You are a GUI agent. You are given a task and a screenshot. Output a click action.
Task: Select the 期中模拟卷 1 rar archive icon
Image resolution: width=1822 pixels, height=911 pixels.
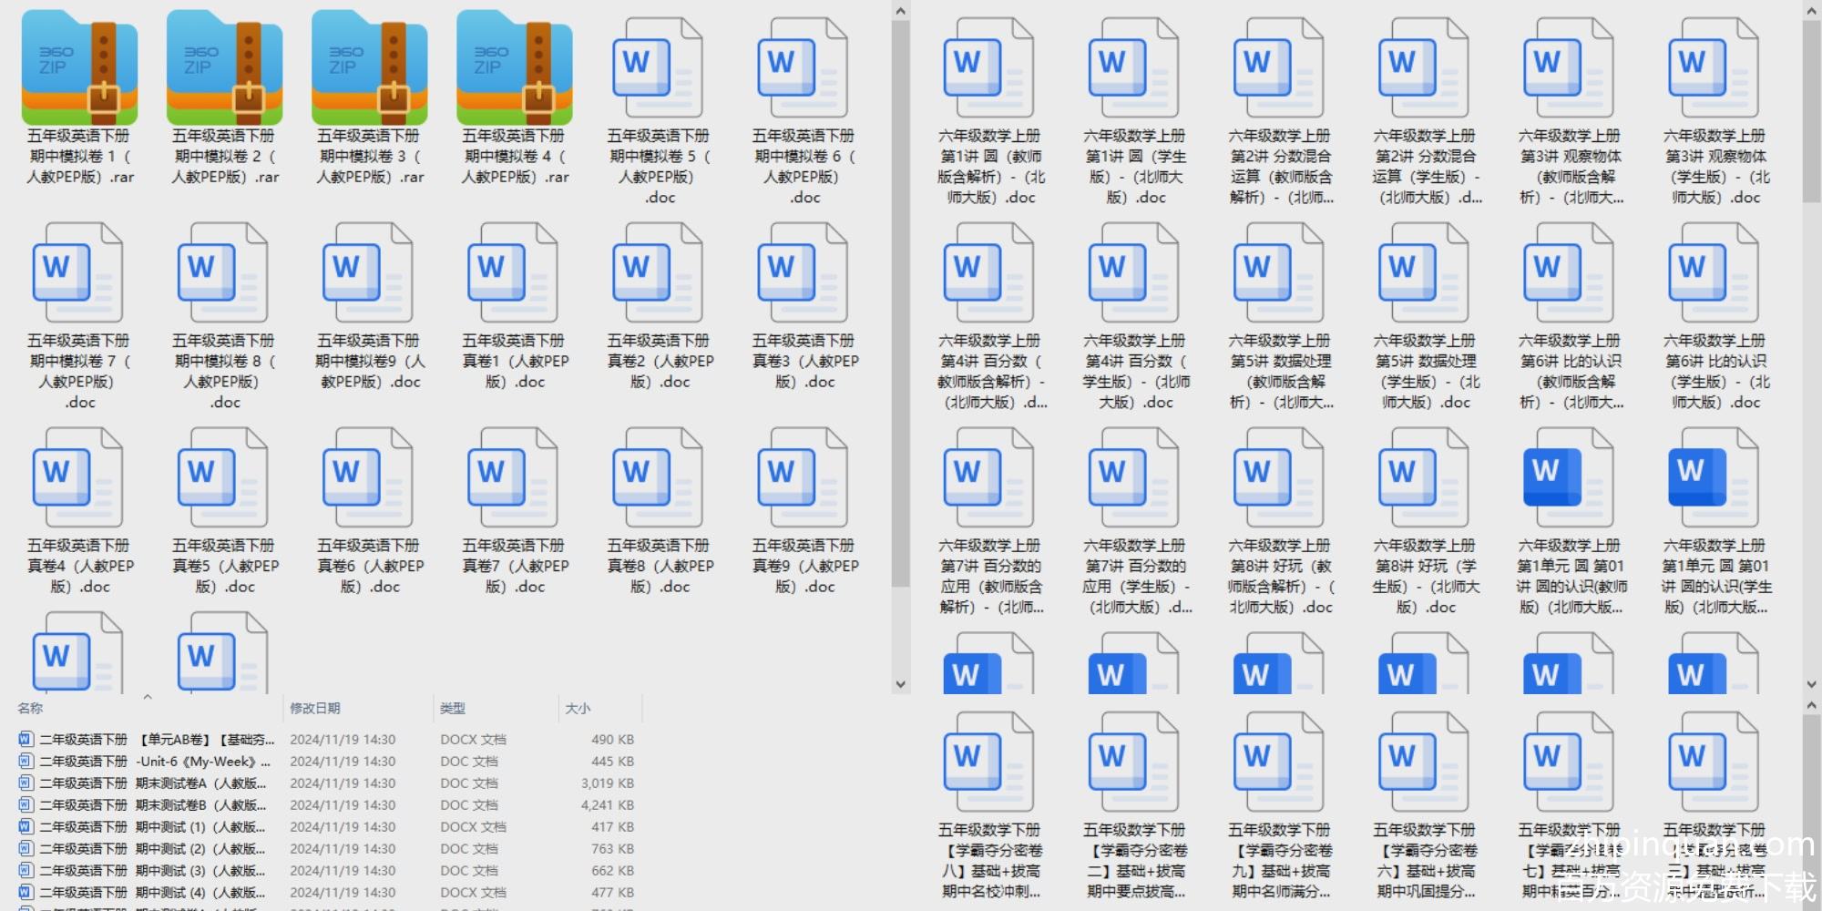[79, 67]
